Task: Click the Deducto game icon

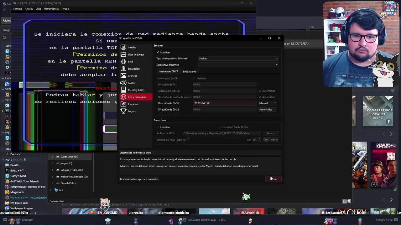Action: pos(8,154)
